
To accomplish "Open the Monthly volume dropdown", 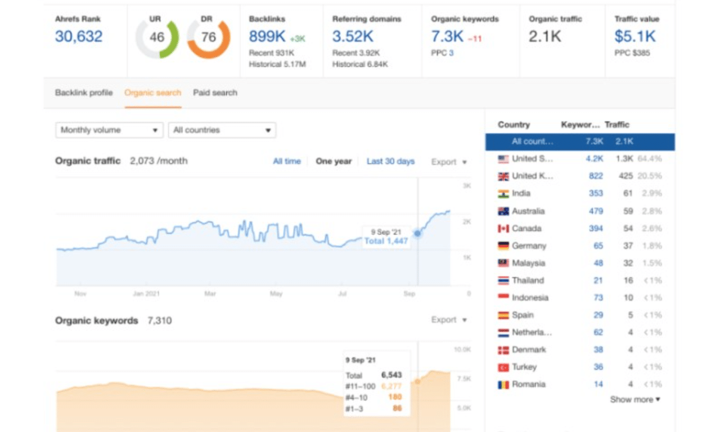I will pyautogui.click(x=109, y=130).
